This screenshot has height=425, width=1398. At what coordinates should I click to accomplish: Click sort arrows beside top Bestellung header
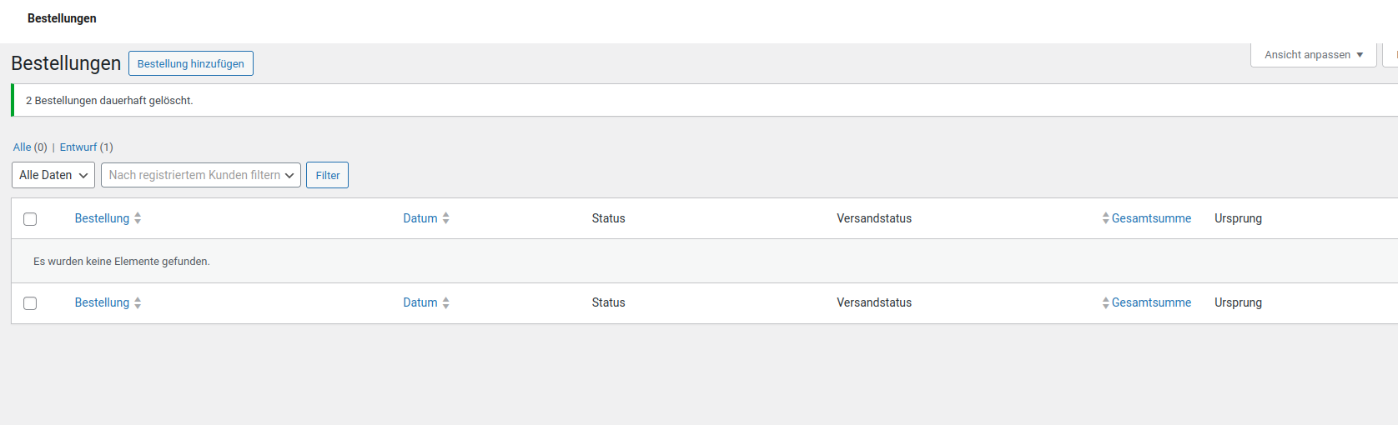pos(138,218)
